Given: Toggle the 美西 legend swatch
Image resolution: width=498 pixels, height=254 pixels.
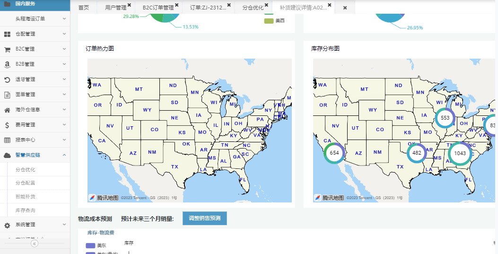Looking at the screenshot, I should pyautogui.click(x=269, y=21).
